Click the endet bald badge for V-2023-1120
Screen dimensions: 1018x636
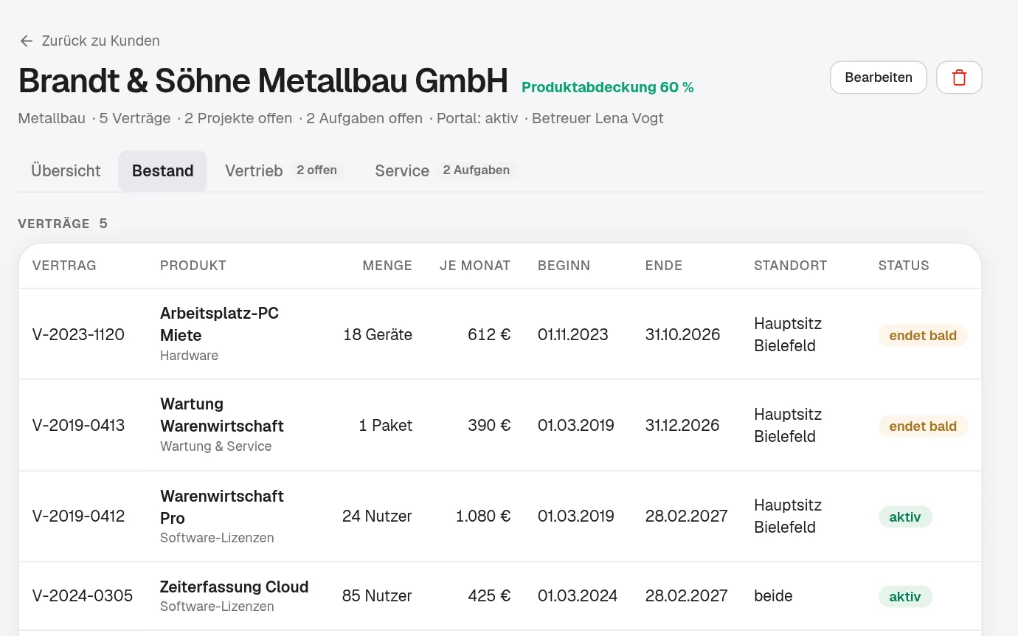(923, 335)
